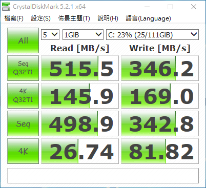Expand the test count dropdown showing 5

tap(50, 35)
